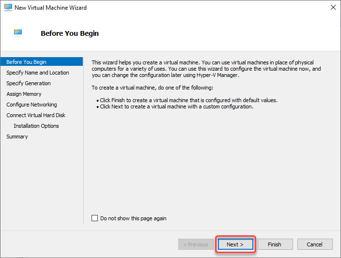Viewport: 341px width, 258px height.
Task: Close the New Virtual Machine Wizard window
Action: pos(333,7)
